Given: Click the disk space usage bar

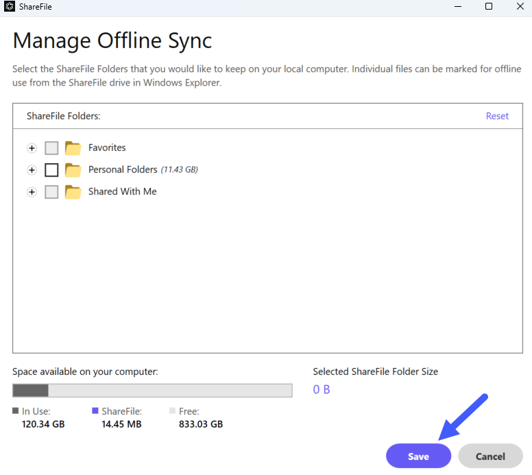Looking at the screenshot, I should click(x=152, y=391).
